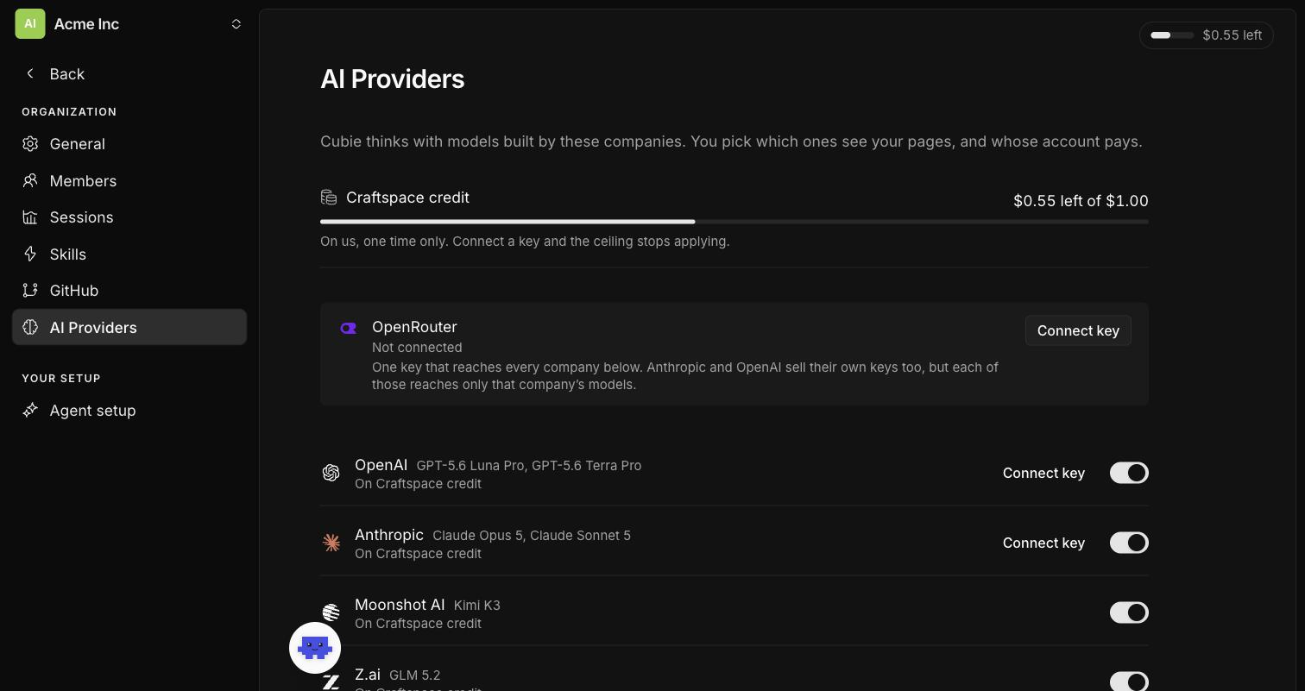This screenshot has width=1305, height=691.
Task: Click the "On us, one time only" note
Action: (525, 242)
